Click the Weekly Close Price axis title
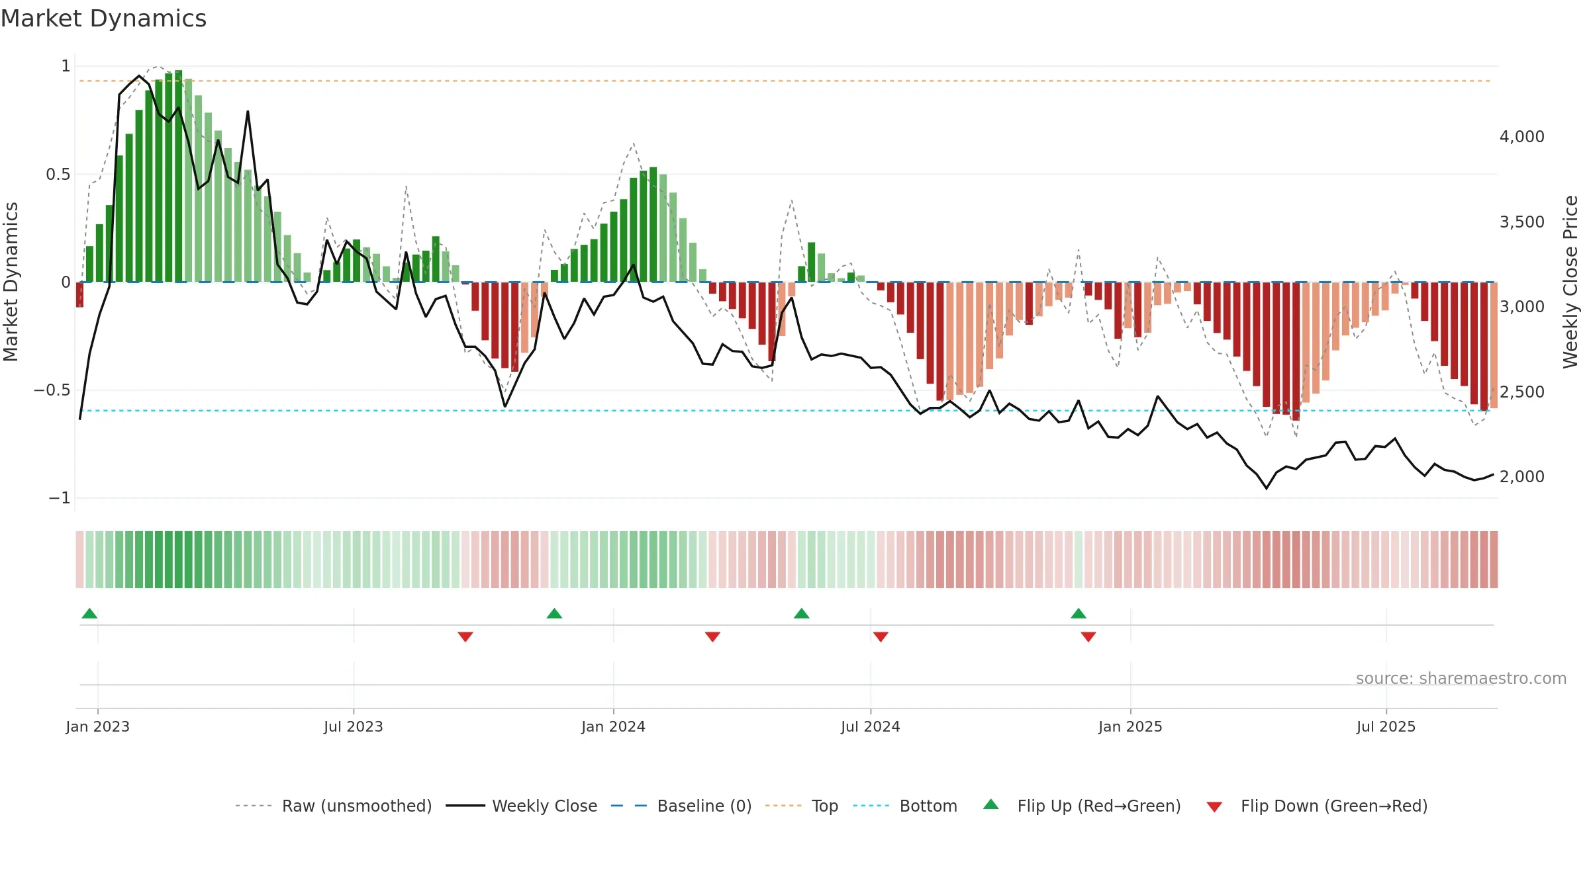The image size is (1589, 893). 1571,282
